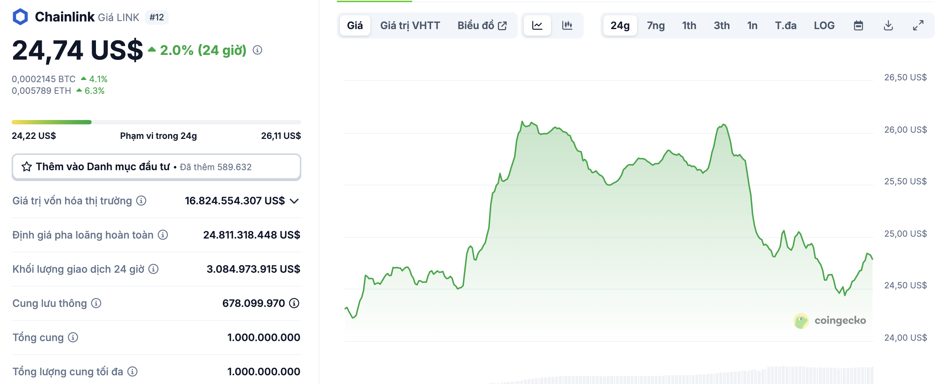Expand the market cap dropdown chevron
Viewport: 945px width, 384px height.
click(294, 201)
